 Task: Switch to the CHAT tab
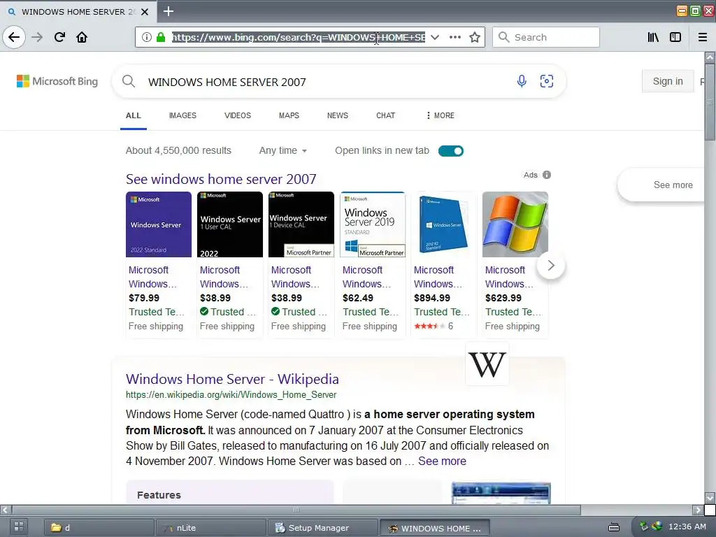click(385, 115)
